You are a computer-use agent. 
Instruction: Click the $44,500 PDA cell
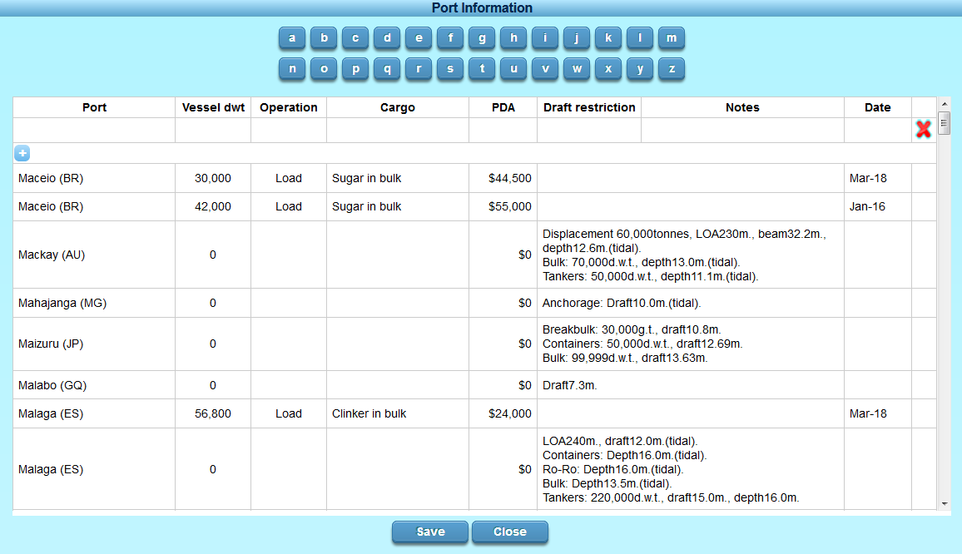[x=503, y=178]
